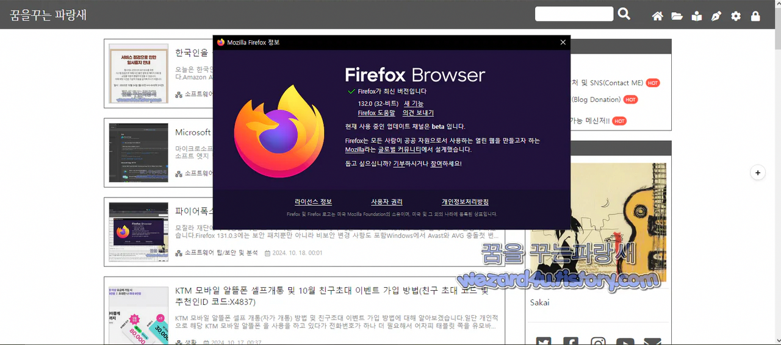
Task: Click blog title 꿈을꾸는 파랑새
Action: [48, 15]
